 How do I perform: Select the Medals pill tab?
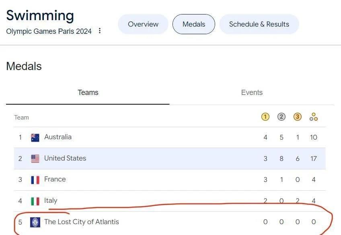point(194,24)
